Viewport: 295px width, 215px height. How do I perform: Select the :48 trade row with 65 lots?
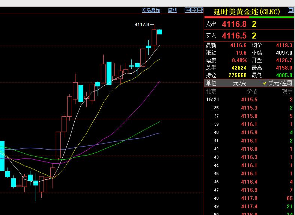pos(249,198)
